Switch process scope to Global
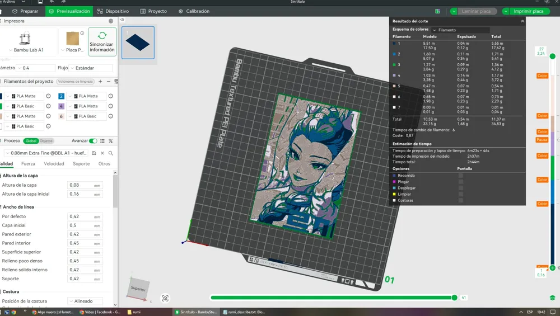560x316 pixels. [x=31, y=141]
